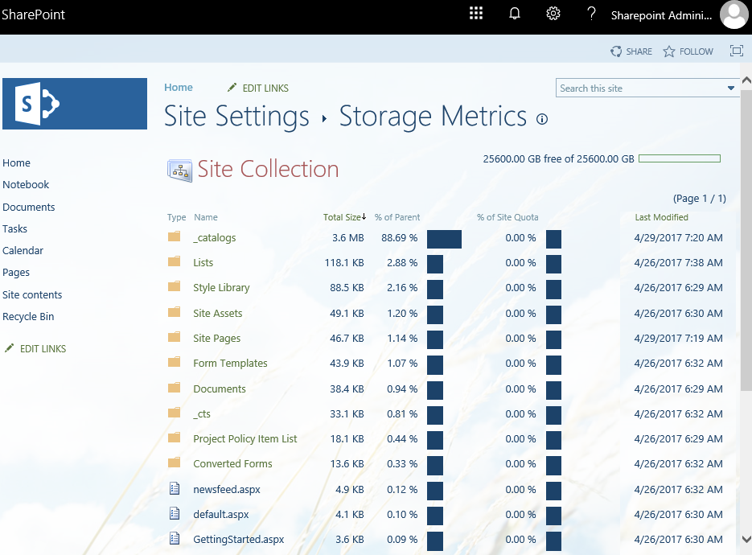Open the app launcher waffle icon

(x=476, y=13)
